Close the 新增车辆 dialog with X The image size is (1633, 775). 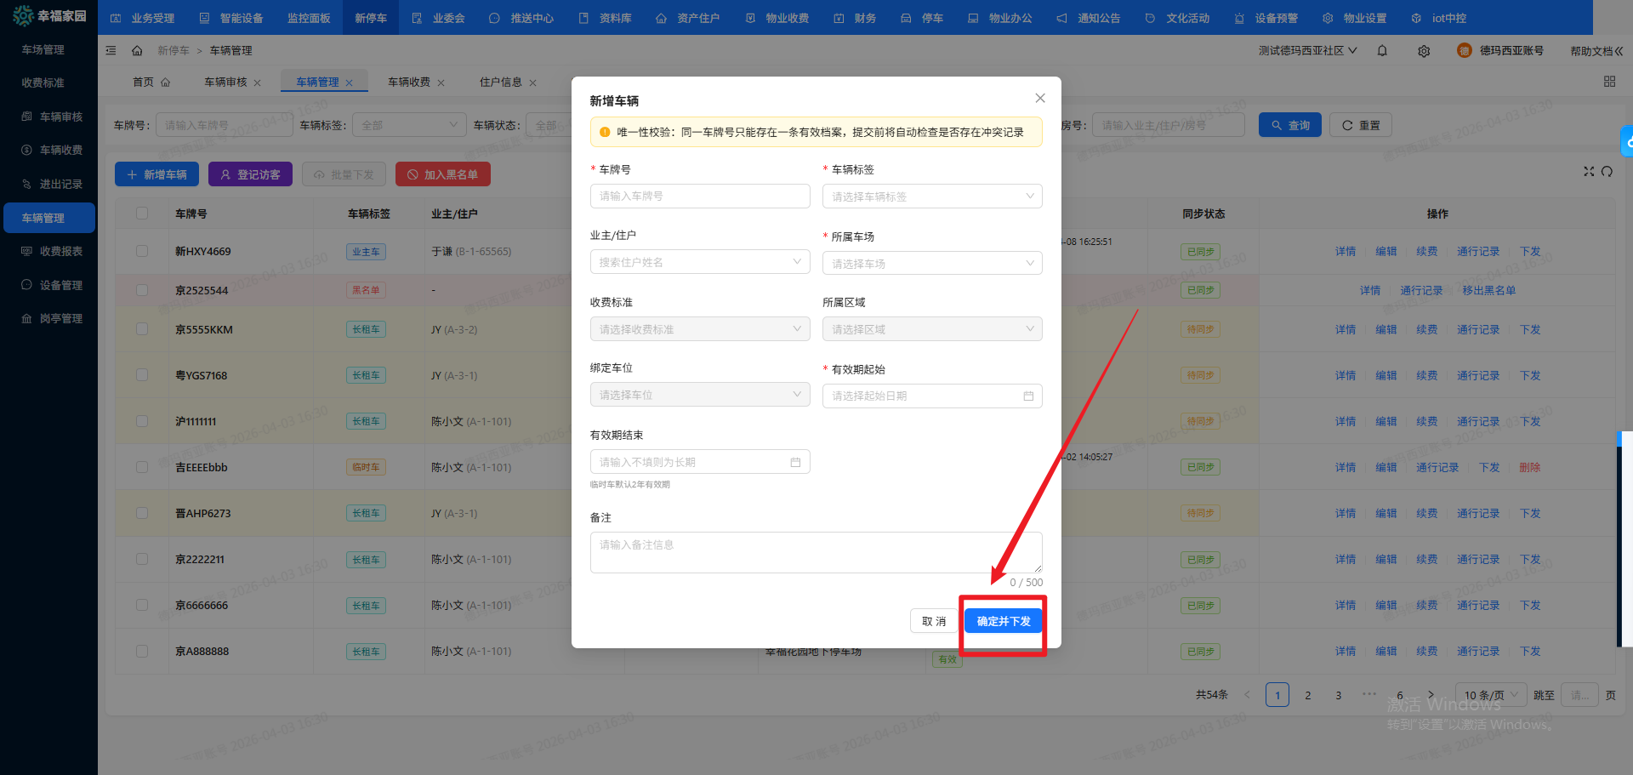click(1040, 99)
